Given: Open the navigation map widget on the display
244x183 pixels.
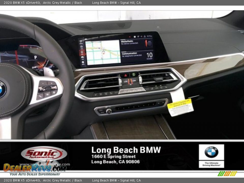Looking at the screenshot, I should [103, 52].
